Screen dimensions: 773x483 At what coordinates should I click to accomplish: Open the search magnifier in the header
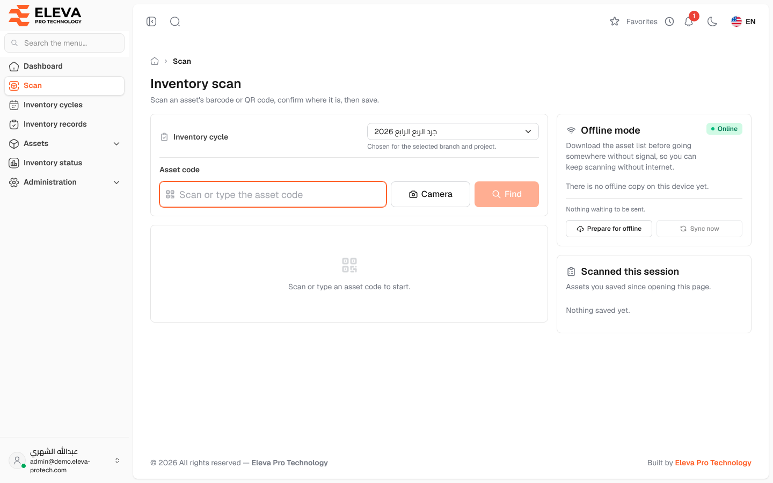pyautogui.click(x=175, y=21)
